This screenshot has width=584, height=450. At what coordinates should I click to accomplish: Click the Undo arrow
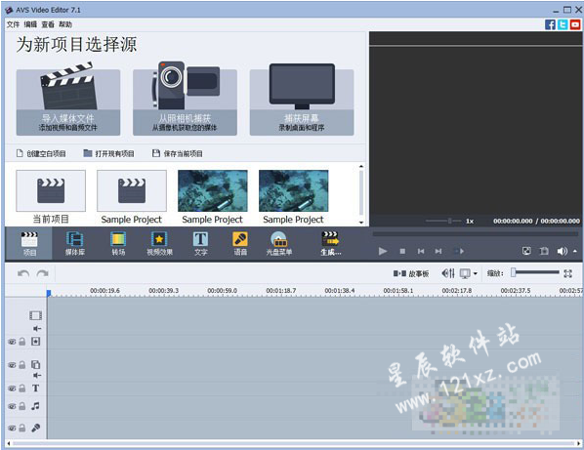pos(23,273)
